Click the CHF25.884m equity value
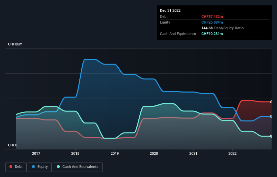Screen dimensions: 277x177 click(x=212, y=22)
